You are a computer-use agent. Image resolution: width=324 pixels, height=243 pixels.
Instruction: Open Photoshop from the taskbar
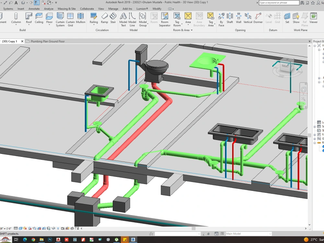click(50, 240)
